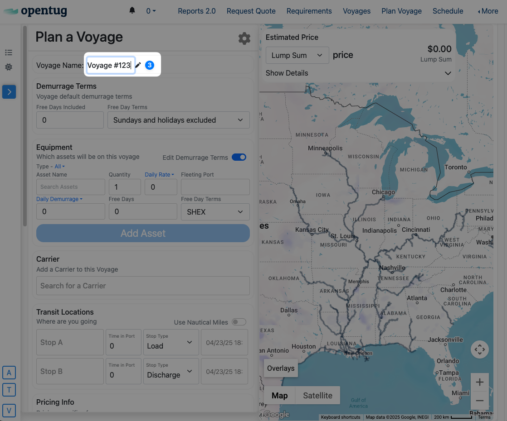
Task: Zoom in on the map
Action: [x=479, y=383]
